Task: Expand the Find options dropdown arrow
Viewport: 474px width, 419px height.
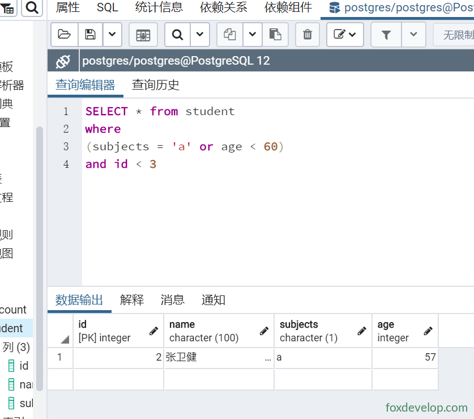Action: pyautogui.click(x=200, y=35)
